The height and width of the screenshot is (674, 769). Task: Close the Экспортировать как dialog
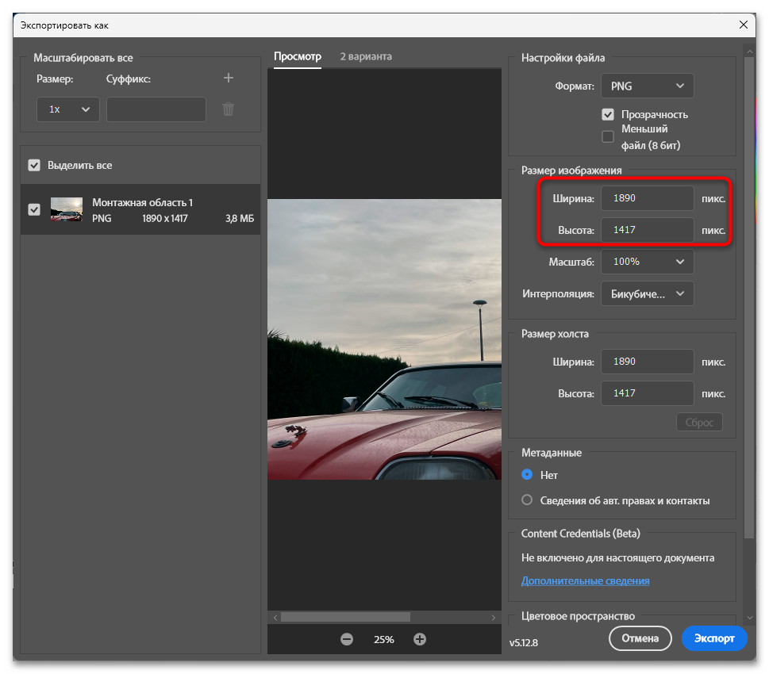[x=744, y=25]
